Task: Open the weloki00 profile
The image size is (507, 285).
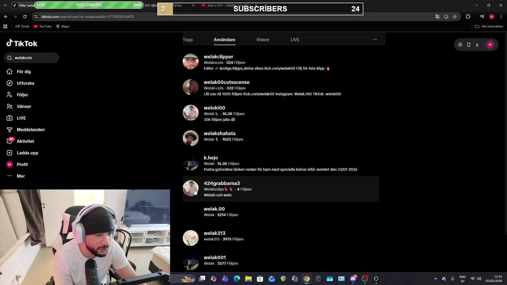Action: [x=281, y=114]
